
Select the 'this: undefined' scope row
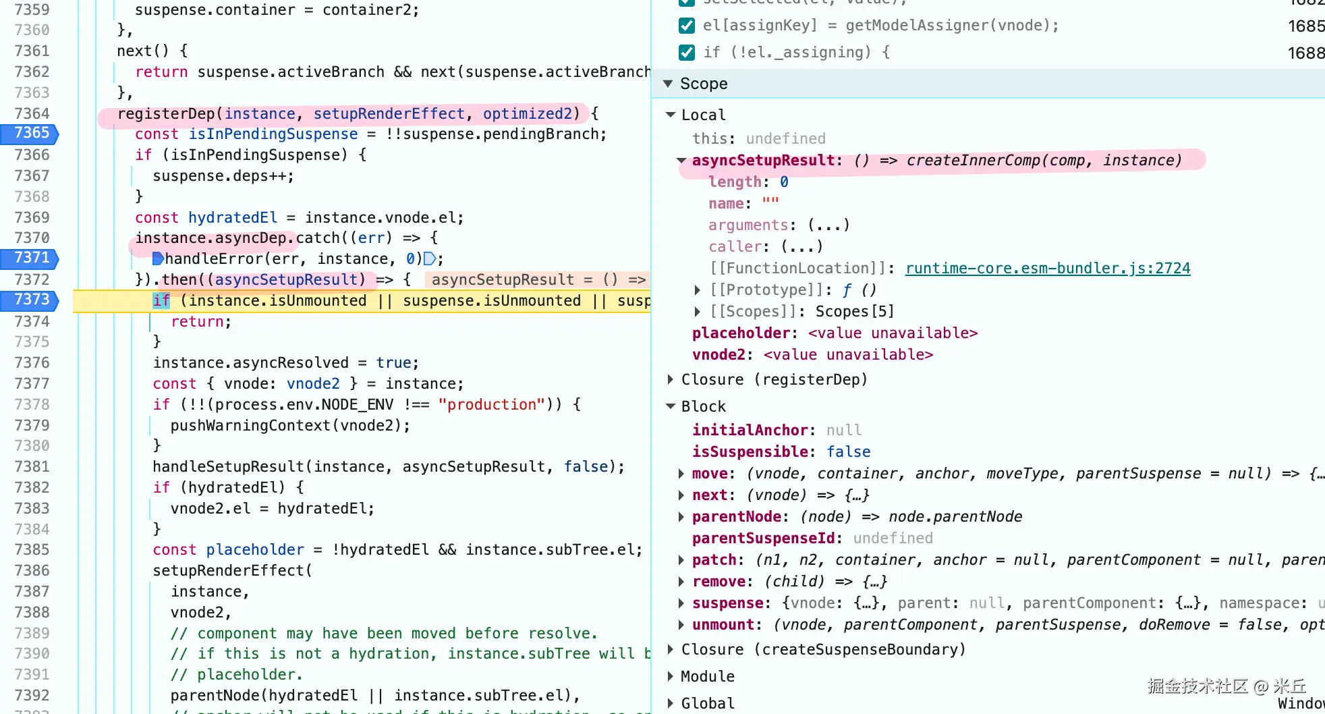tap(759, 139)
